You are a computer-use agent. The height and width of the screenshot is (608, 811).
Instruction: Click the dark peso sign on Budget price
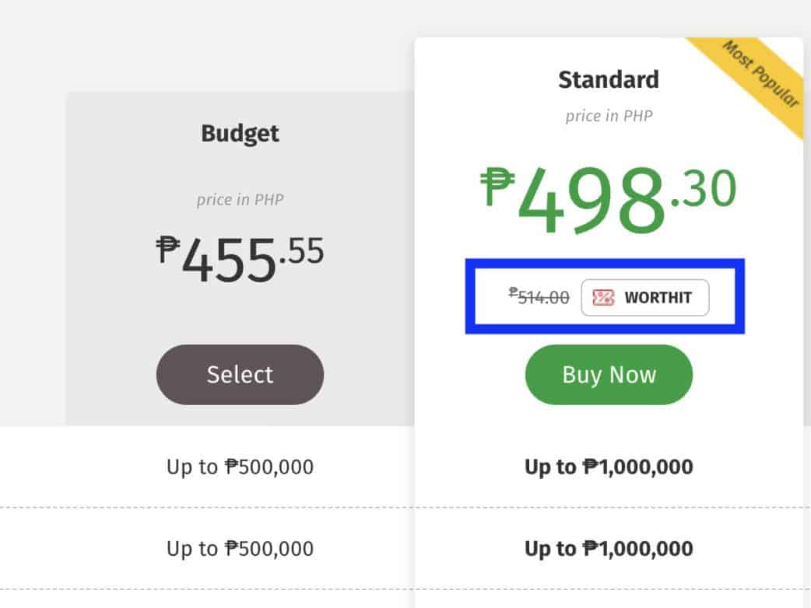[167, 249]
